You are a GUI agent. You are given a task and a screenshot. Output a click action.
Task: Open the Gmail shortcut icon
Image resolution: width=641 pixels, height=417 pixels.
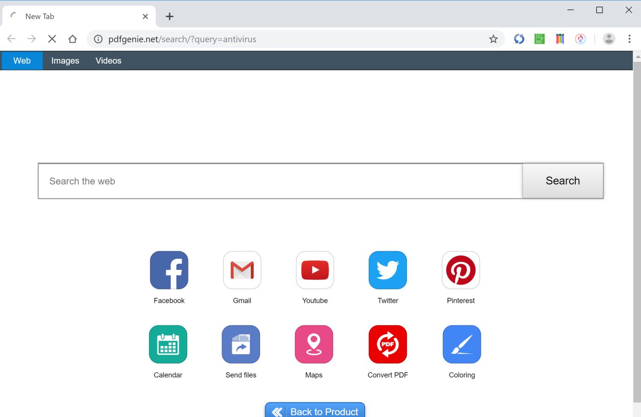coord(242,270)
